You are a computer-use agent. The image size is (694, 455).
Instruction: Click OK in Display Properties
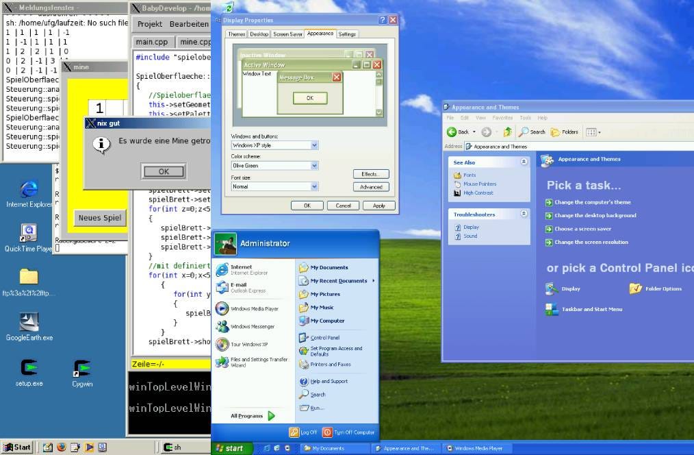(307, 206)
